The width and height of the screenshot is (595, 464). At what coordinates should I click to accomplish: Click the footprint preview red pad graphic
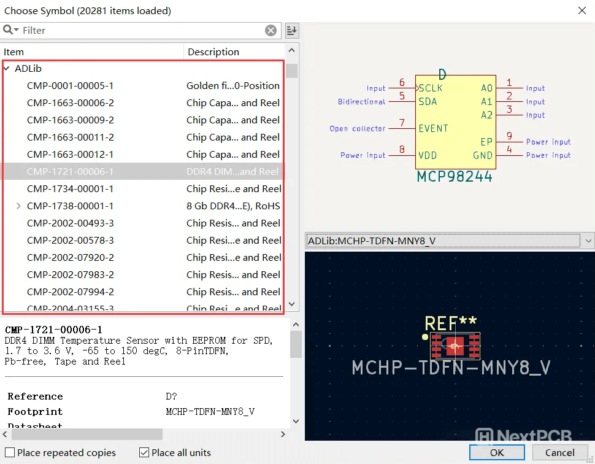pyautogui.click(x=455, y=346)
